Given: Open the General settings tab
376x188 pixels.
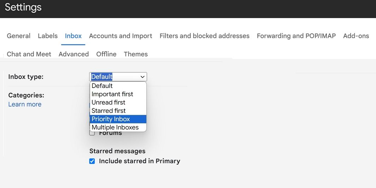Looking at the screenshot, I should (x=18, y=36).
